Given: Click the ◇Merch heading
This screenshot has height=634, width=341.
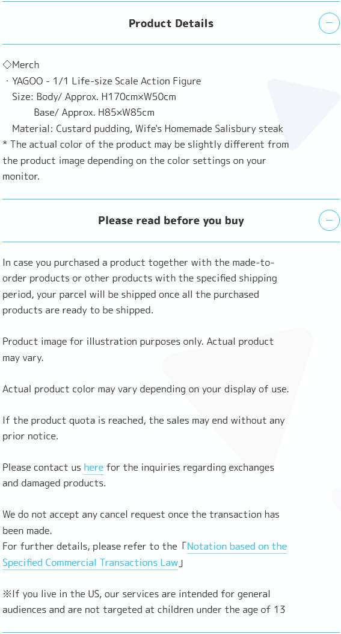Looking at the screenshot, I should pos(21,64).
